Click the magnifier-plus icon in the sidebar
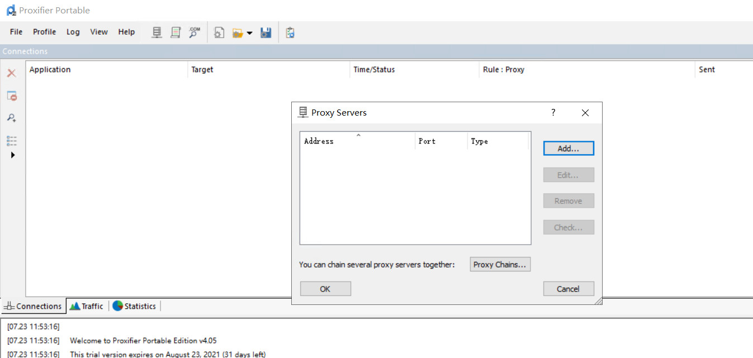753x358 pixels. (11, 118)
